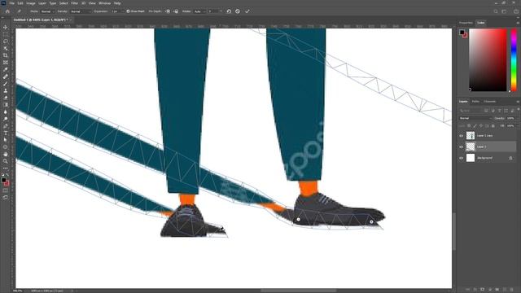The height and width of the screenshot is (293, 521).
Task: Select the Gradient tool
Action: click(x=6, y=105)
